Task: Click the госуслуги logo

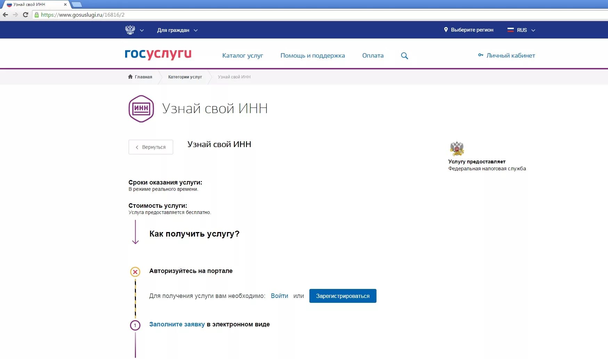Action: [x=158, y=54]
